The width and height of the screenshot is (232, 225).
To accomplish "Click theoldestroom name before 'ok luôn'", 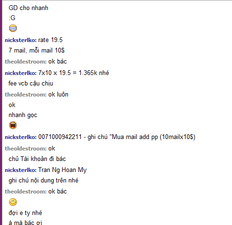I will pyautogui.click(x=26, y=95).
